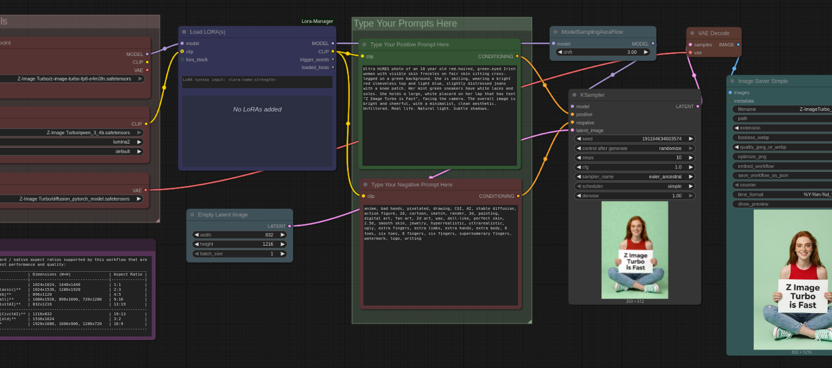Image resolution: width=832 pixels, height=368 pixels.
Task: Click the CONDITIONING output port of the positive prompt node
Action: click(517, 56)
